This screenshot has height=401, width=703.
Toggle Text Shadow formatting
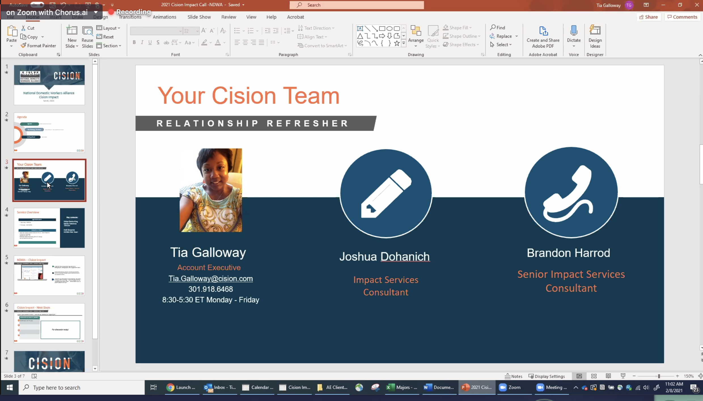click(158, 42)
